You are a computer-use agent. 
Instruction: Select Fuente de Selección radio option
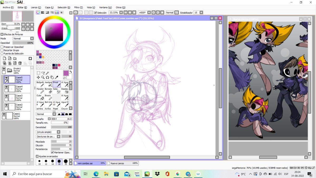click(x=2, y=54)
